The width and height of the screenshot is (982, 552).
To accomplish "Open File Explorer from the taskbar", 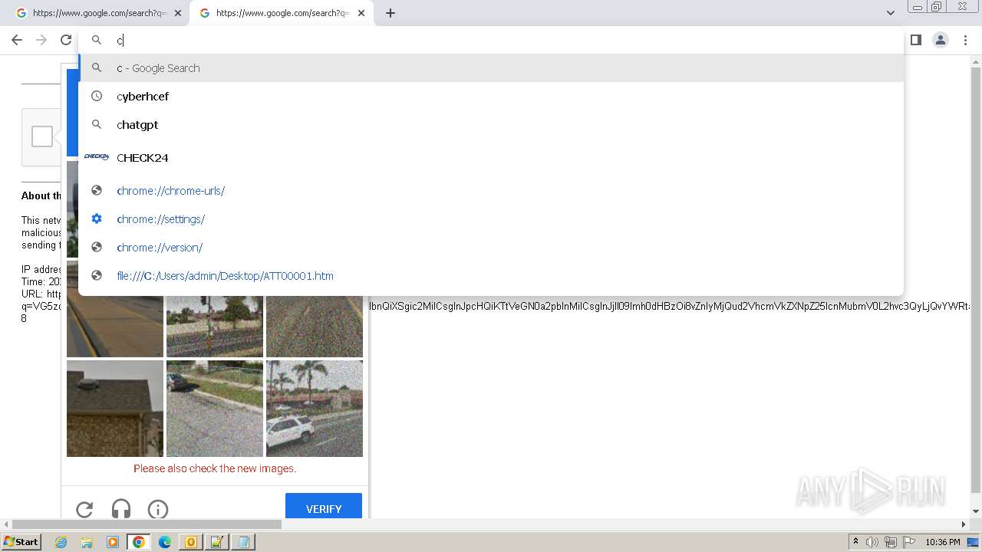I will 87,542.
